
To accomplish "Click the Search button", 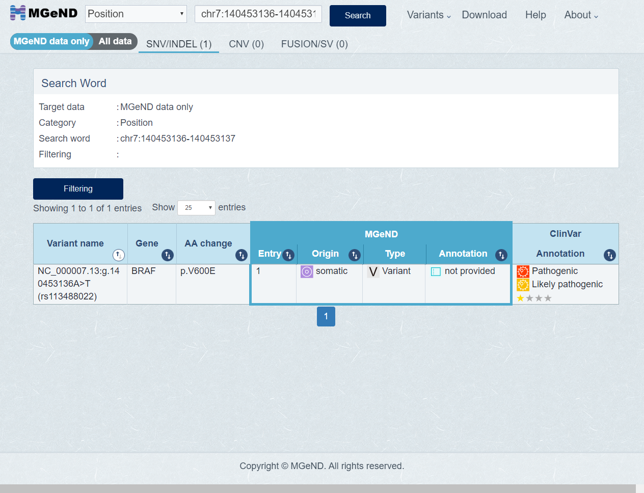I will point(358,16).
